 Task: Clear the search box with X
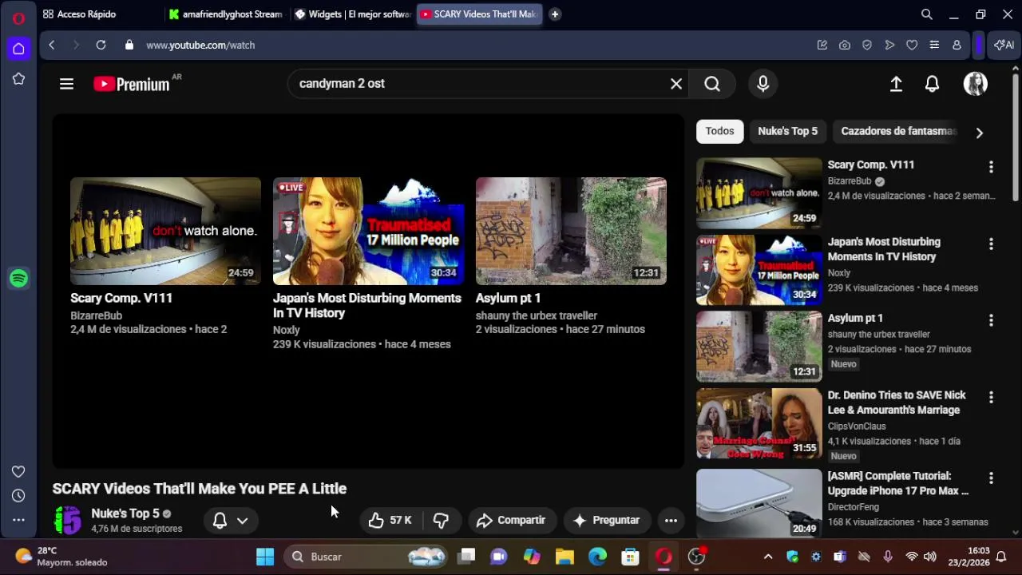pos(676,84)
